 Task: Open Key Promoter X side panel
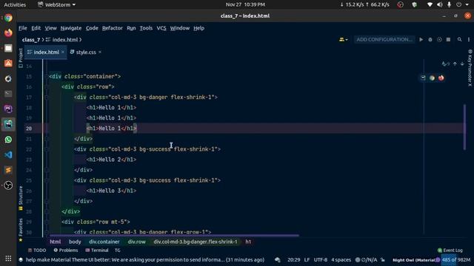point(470,68)
